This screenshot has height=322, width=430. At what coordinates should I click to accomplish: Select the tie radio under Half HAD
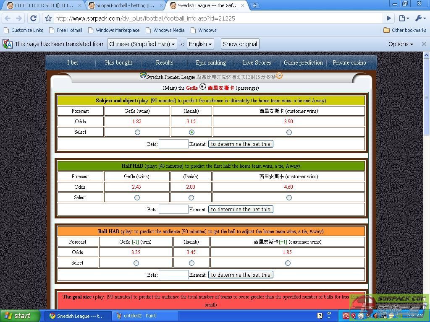point(191,197)
